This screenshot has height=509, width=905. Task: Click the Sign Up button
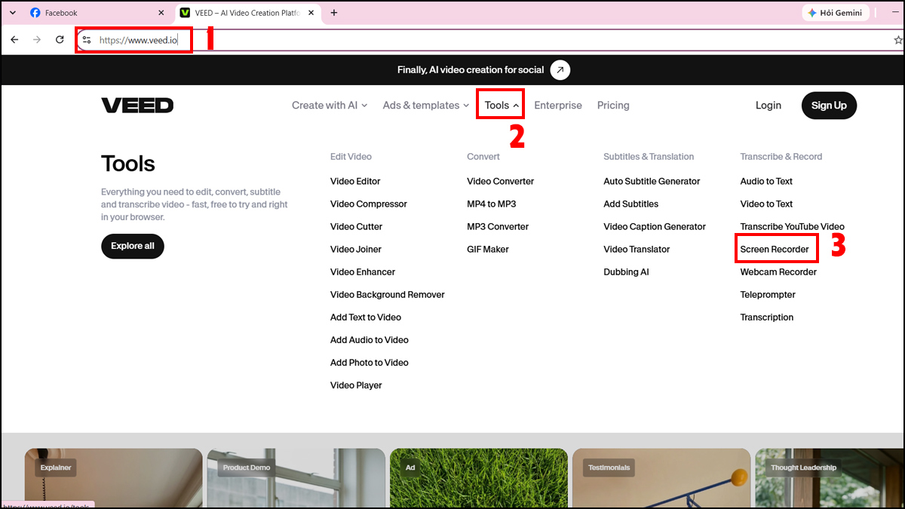(829, 106)
